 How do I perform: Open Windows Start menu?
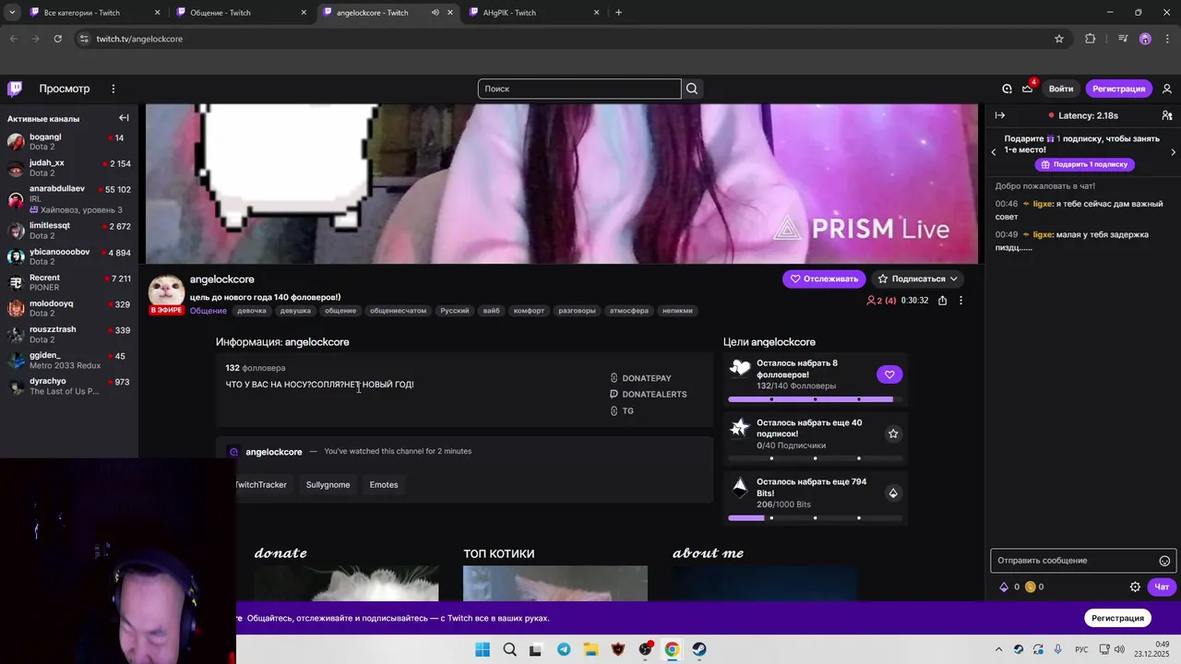(483, 649)
